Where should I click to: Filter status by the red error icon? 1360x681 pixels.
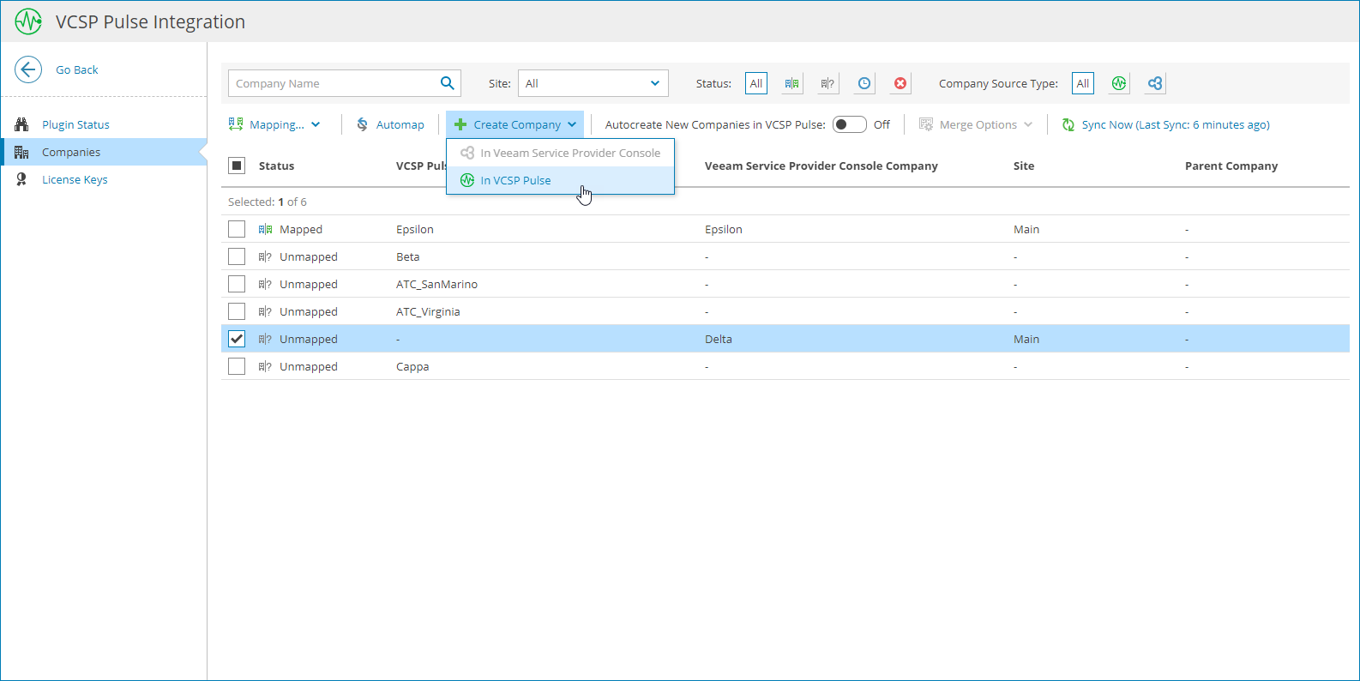coord(900,83)
